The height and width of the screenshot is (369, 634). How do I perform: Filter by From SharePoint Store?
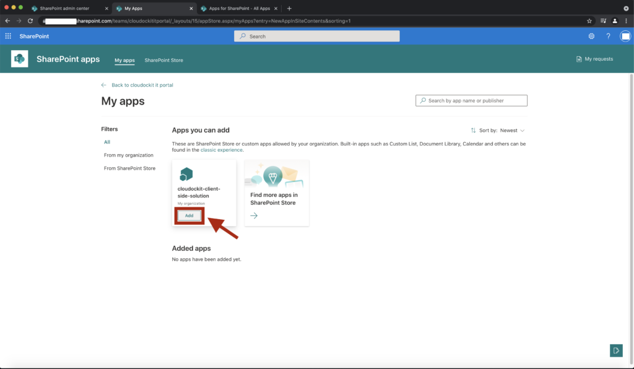[x=129, y=168]
